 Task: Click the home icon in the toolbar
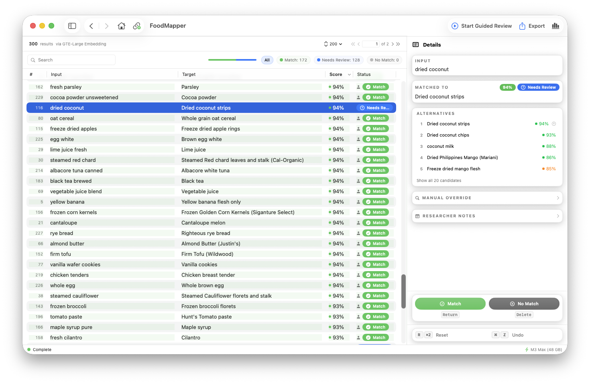(122, 26)
